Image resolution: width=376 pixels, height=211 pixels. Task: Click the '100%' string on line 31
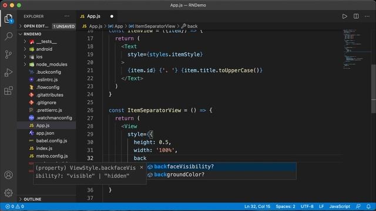165,150
